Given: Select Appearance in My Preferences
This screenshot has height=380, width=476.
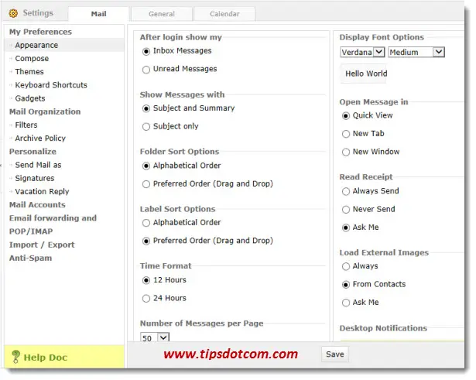Looking at the screenshot, I should [x=36, y=45].
